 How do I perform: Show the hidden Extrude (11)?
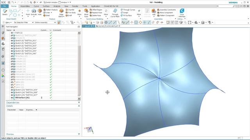pyautogui.click(x=12, y=59)
